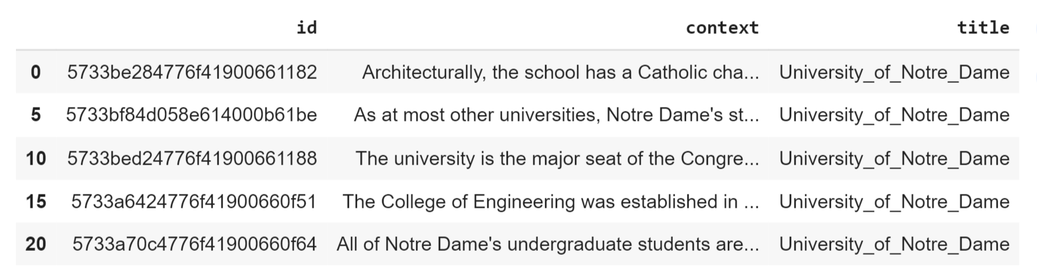Click University_of_Notre_Dame in row 20

[894, 244]
